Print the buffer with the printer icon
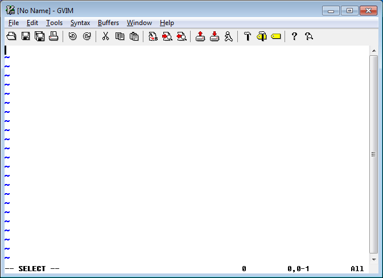This screenshot has height=278, width=383. click(x=53, y=36)
